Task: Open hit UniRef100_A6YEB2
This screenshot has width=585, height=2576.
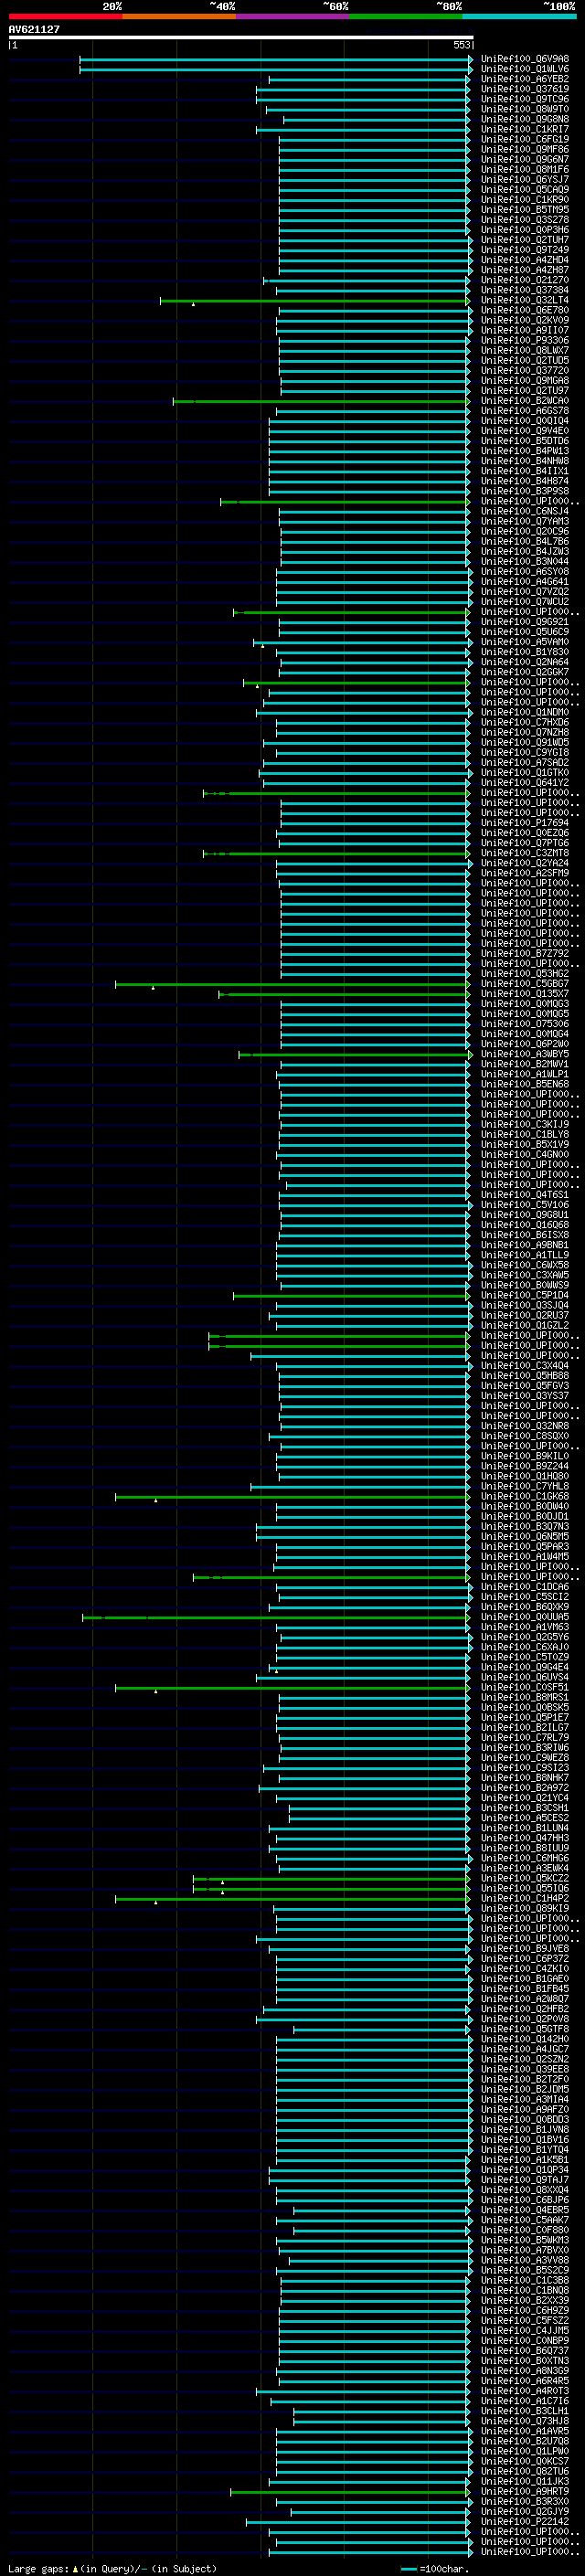Action: coord(525,79)
